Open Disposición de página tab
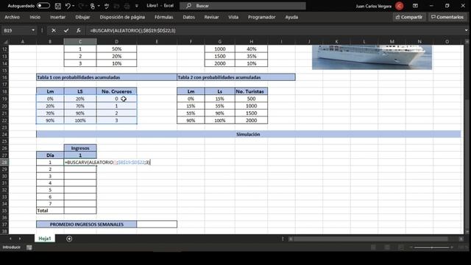This screenshot has width=471, height=265. tap(122, 17)
